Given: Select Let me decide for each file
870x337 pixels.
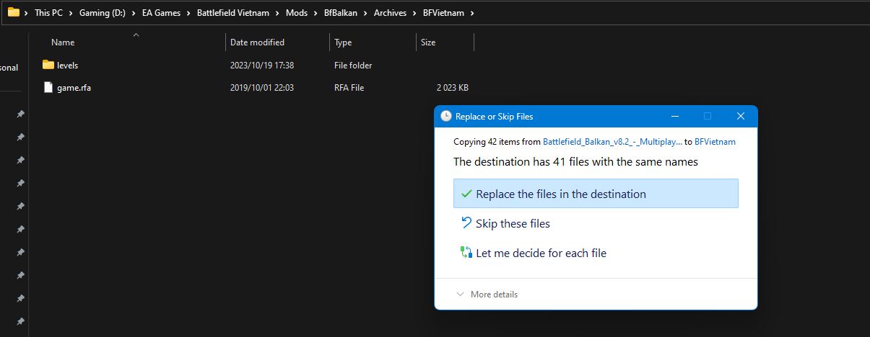Looking at the screenshot, I should point(541,253).
